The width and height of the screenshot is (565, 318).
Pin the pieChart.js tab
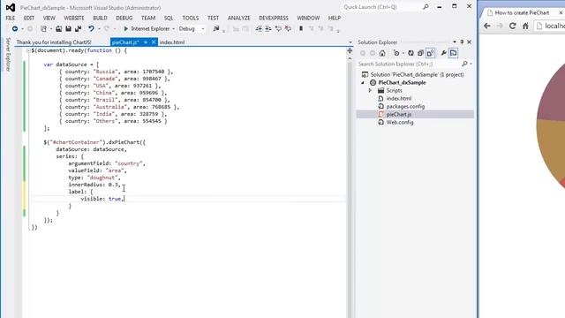(x=146, y=42)
